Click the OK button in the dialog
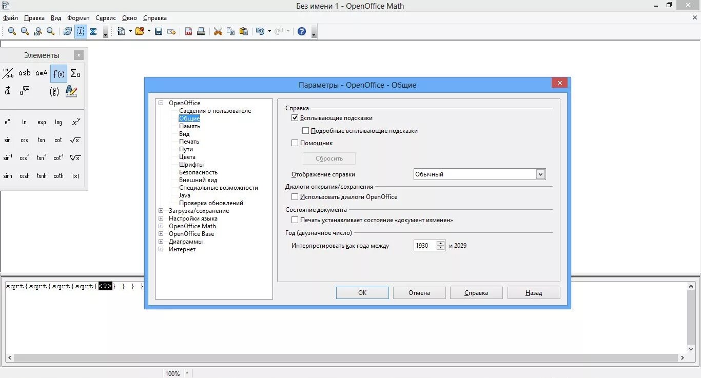The image size is (701, 378). point(362,293)
